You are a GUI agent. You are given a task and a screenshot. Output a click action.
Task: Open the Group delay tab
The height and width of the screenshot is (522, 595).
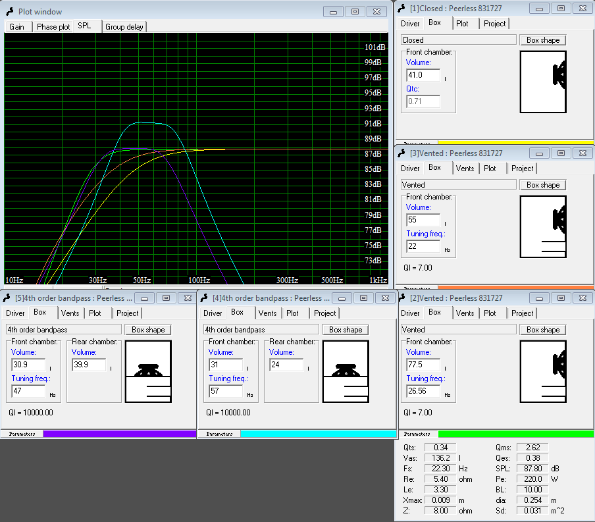pos(124,27)
